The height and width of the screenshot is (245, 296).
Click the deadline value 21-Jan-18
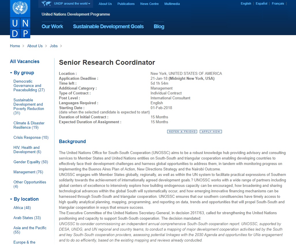point(159,79)
